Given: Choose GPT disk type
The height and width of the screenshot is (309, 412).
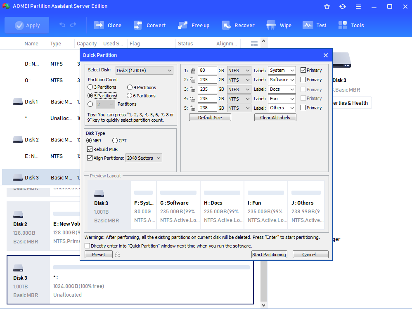Looking at the screenshot, I should 119,141.
